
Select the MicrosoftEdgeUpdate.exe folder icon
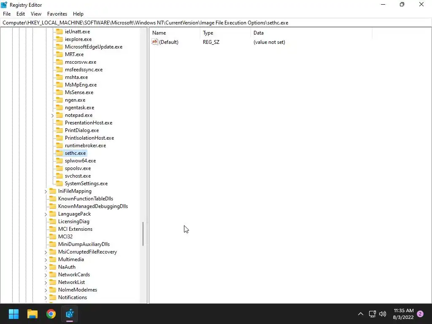tap(59, 46)
